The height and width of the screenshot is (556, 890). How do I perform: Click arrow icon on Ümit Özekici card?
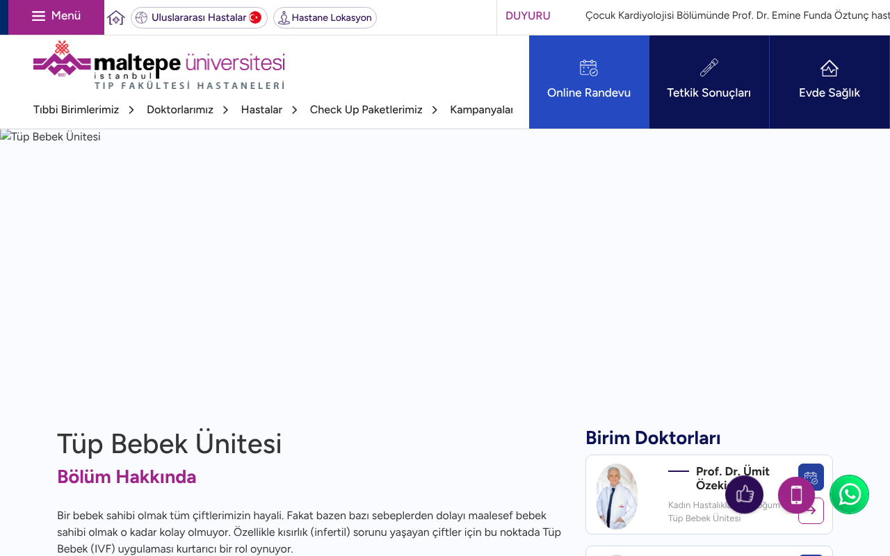point(811,511)
